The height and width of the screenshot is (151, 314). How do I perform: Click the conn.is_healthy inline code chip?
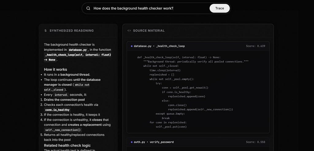[57, 110]
